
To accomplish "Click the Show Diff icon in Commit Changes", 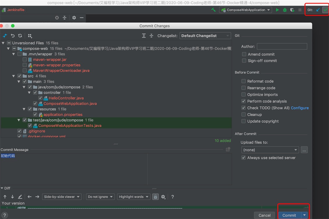I will [5, 36].
